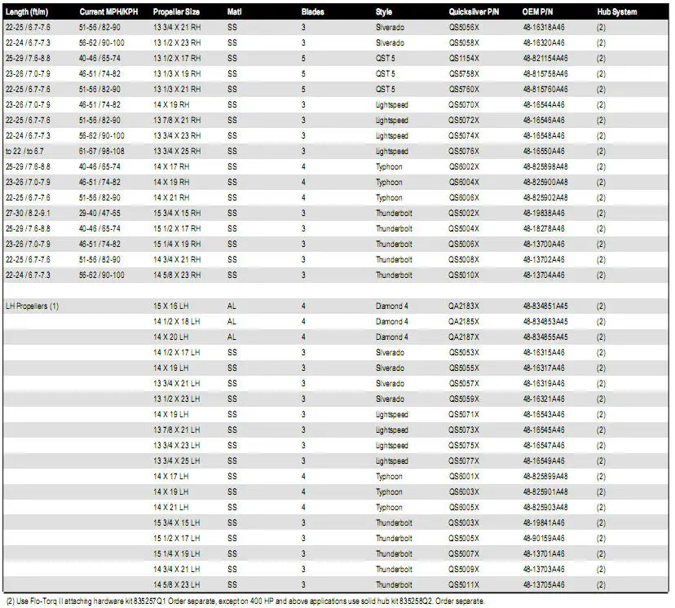The width and height of the screenshot is (675, 608).
Task: Click the 'to 22 / to 6.7' length cell
Action: pyautogui.click(x=24, y=152)
